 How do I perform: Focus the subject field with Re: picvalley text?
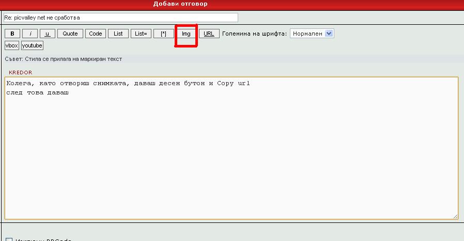tap(120, 18)
